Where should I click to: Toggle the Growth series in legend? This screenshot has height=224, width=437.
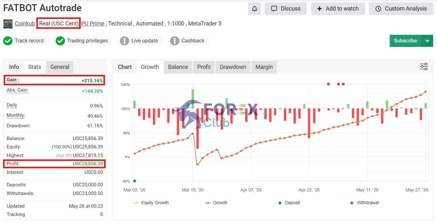tap(216, 203)
